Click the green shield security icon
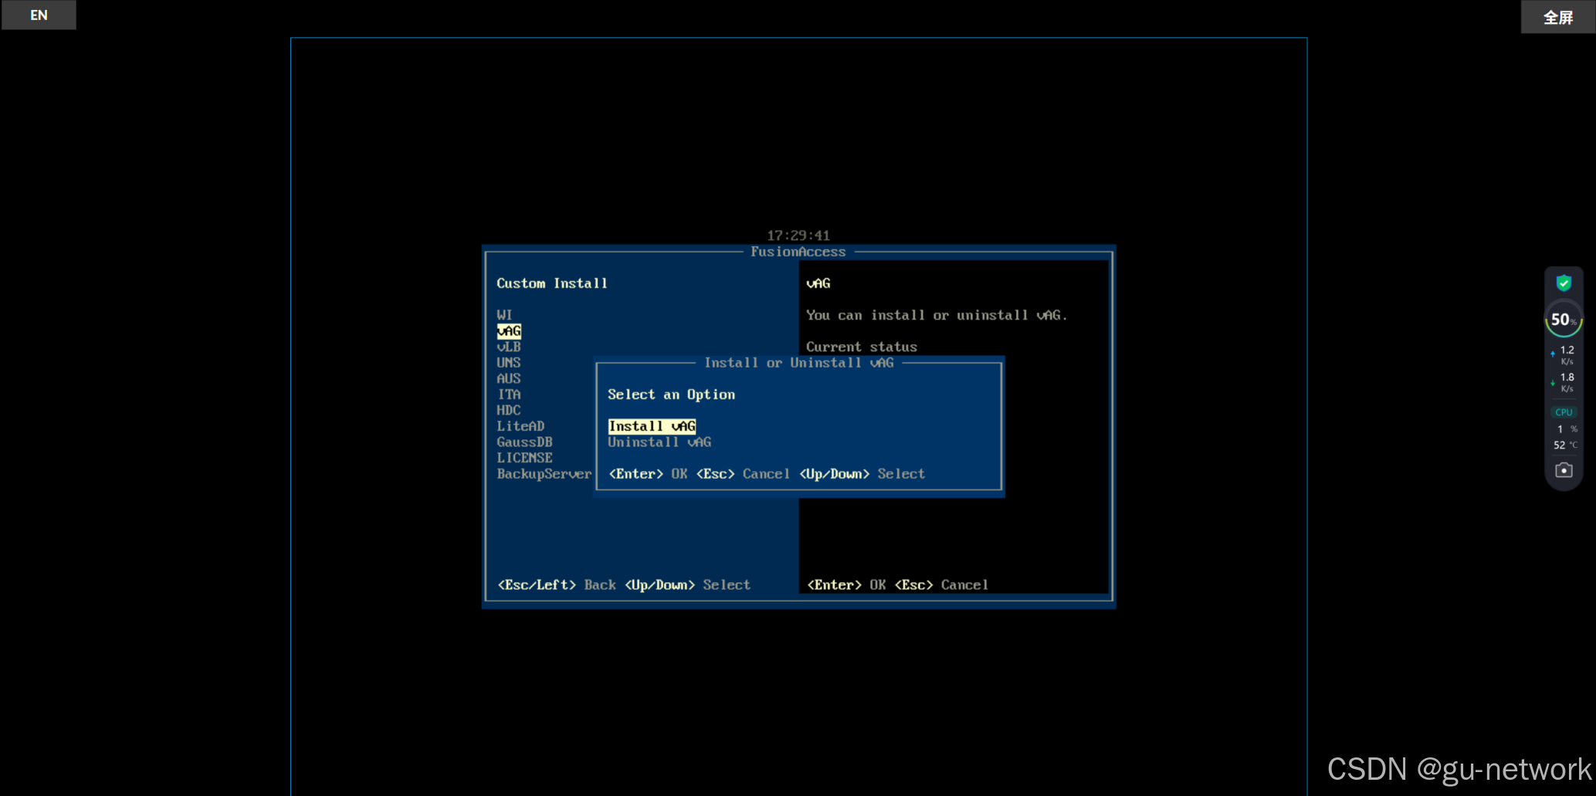The height and width of the screenshot is (796, 1596). click(1564, 283)
